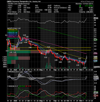
Task: Click the Nov label on price chart date axis
Action: click(81, 70)
